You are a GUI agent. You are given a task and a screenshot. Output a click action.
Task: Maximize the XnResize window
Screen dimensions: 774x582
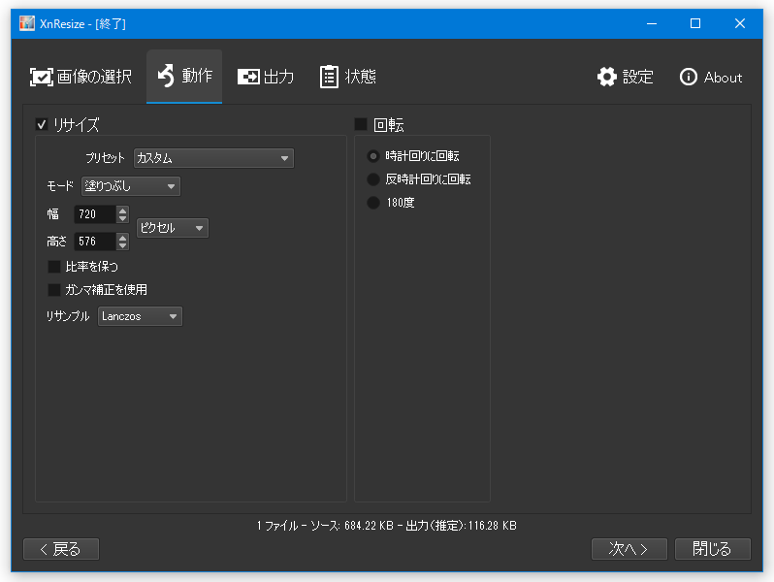click(695, 23)
